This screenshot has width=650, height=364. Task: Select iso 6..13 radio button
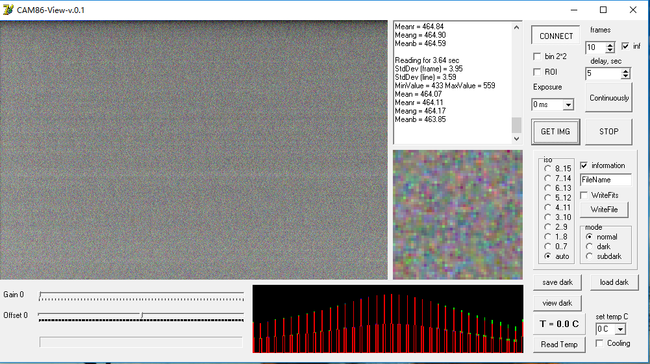(x=547, y=188)
